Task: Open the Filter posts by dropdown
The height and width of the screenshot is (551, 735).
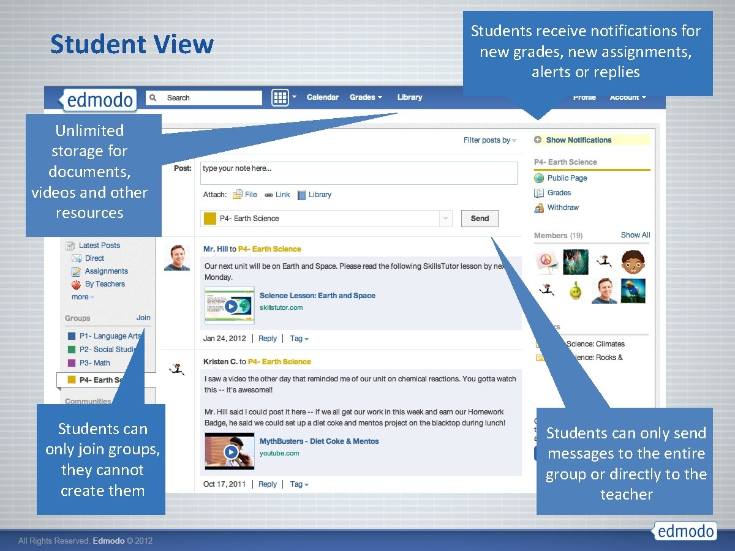Action: click(x=490, y=140)
